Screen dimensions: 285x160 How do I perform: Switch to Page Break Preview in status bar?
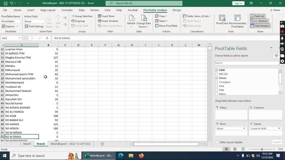pos(243,149)
